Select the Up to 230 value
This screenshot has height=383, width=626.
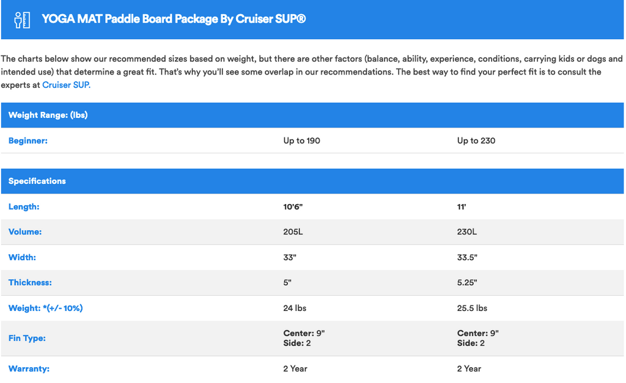476,141
